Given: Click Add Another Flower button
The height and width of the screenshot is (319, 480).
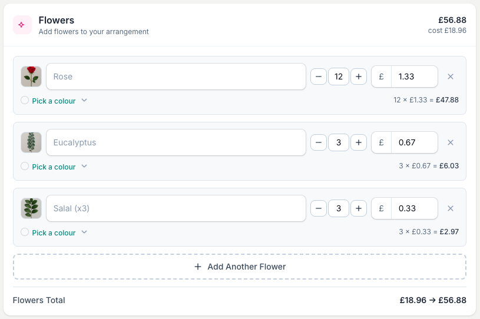Looking at the screenshot, I should pyautogui.click(x=240, y=267).
